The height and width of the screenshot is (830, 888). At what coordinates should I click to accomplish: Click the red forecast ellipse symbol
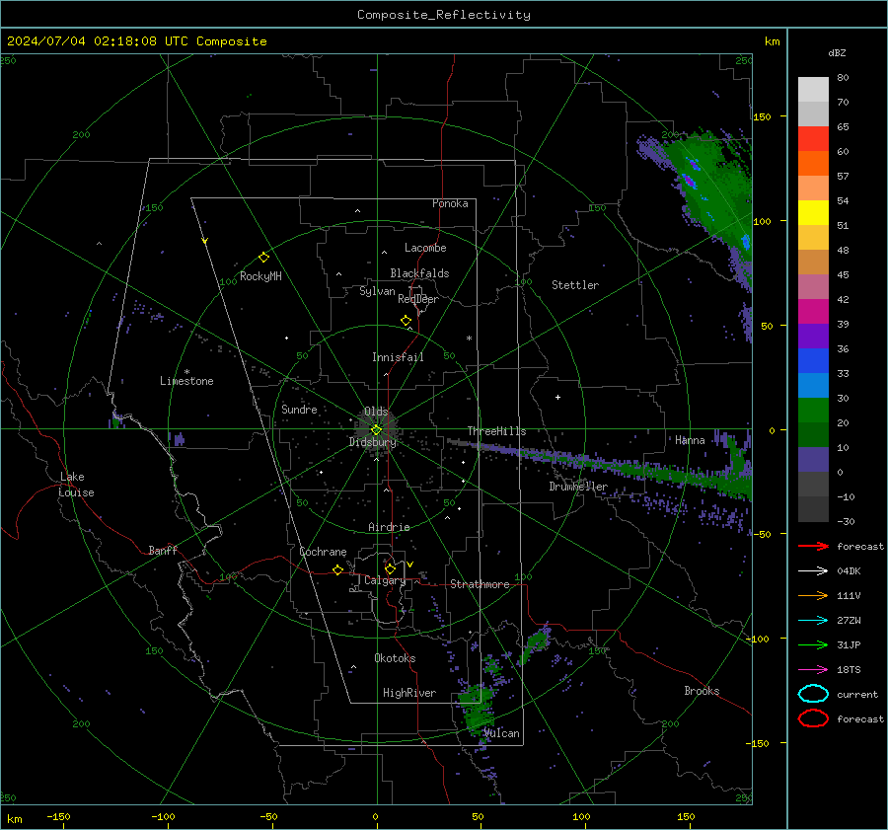(x=813, y=718)
